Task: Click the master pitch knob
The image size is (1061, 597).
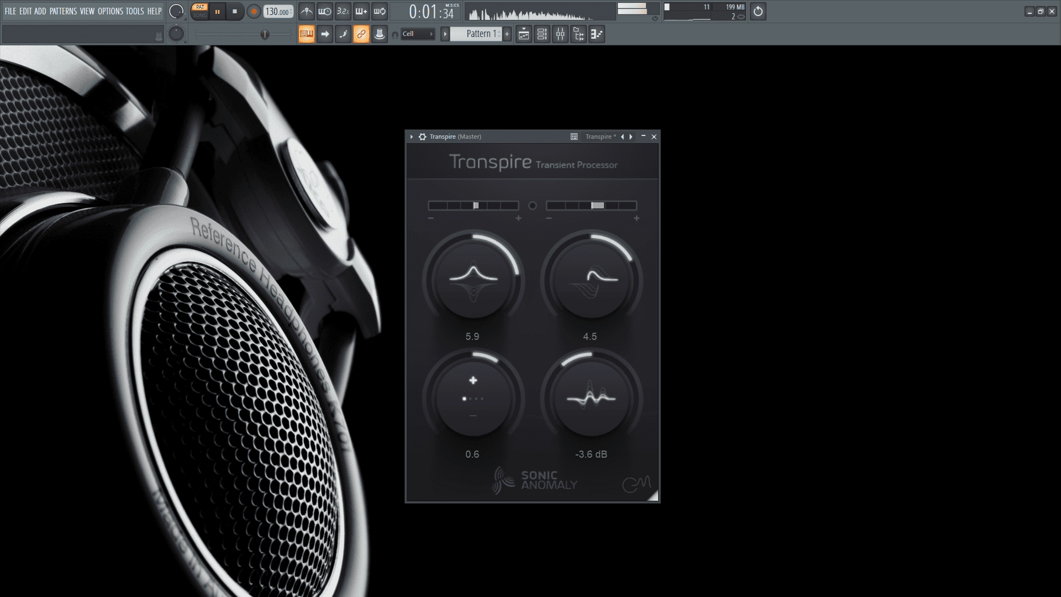Action: pyautogui.click(x=176, y=34)
